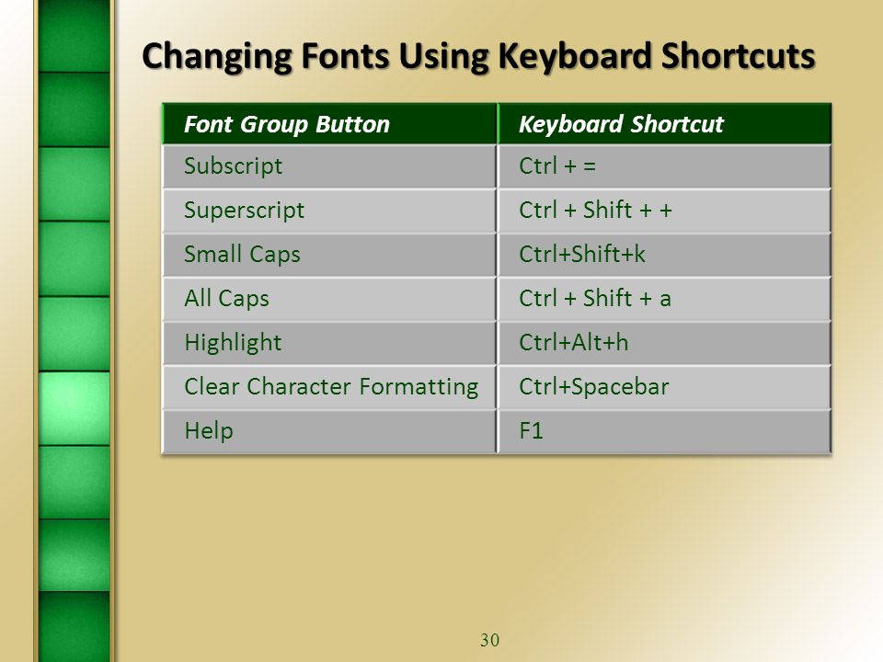883x662 pixels.
Task: Select the 'Ctrl+Alt+h' shortcut cell
Action: pyautogui.click(x=664, y=343)
